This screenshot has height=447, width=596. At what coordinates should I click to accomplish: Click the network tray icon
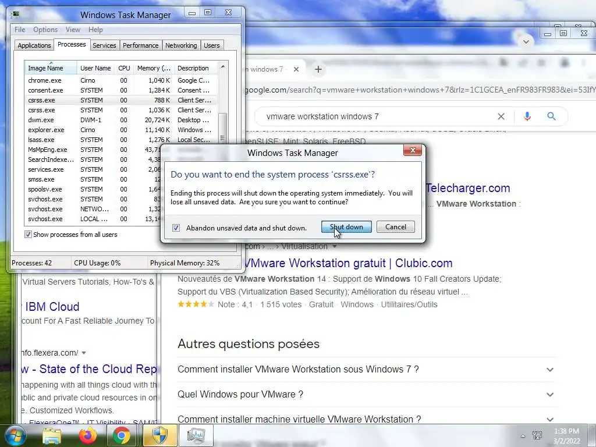[537, 435]
